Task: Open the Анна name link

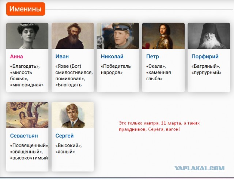Action: [16, 57]
